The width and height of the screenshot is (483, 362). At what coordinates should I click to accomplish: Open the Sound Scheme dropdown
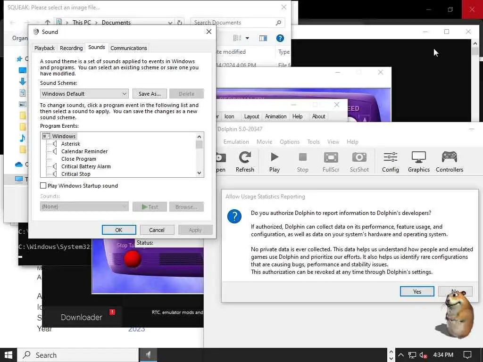click(x=84, y=94)
